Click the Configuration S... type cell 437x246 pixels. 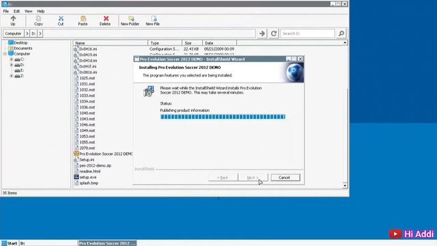(164, 49)
